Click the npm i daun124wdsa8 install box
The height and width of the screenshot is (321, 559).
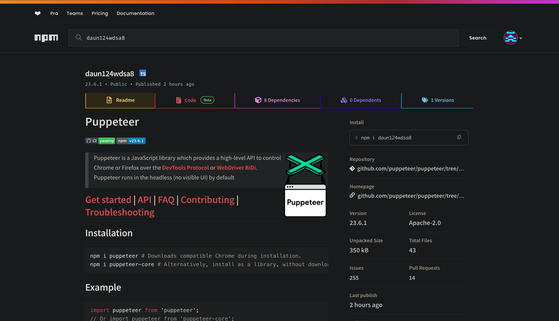click(409, 138)
